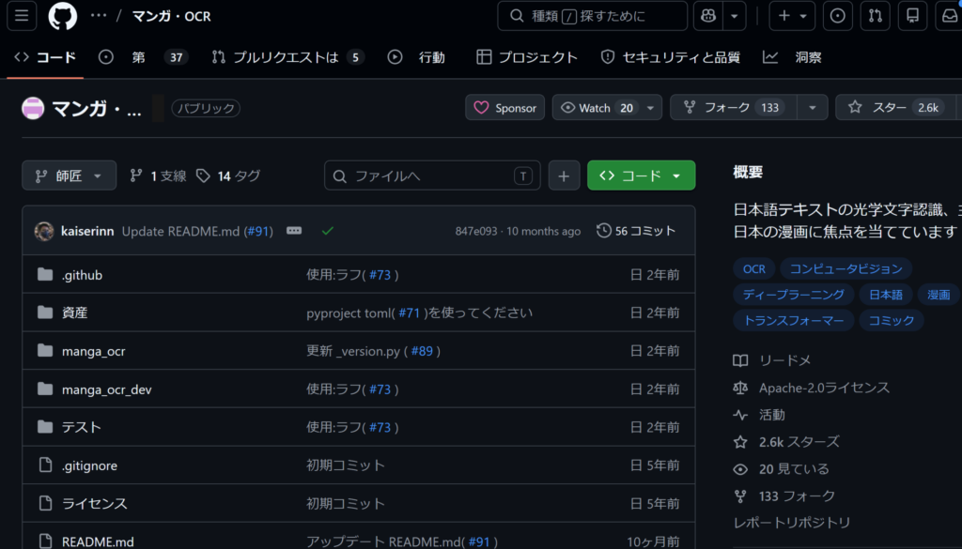This screenshot has width=962, height=549.
Task: Click the Sponsor heart button
Action: click(505, 108)
